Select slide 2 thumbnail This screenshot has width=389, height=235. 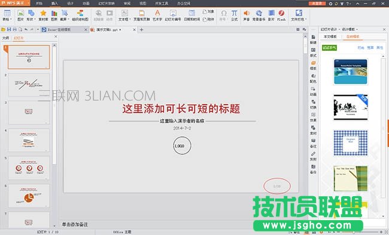pyautogui.click(x=29, y=85)
